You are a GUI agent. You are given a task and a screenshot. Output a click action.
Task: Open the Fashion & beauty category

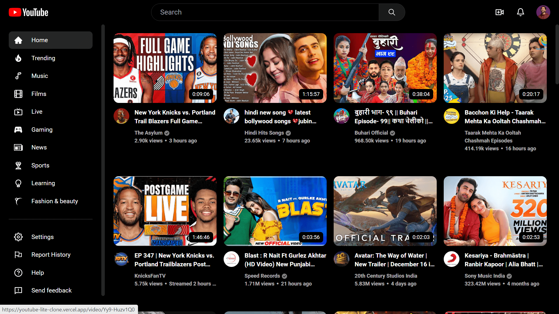pyautogui.click(x=54, y=201)
